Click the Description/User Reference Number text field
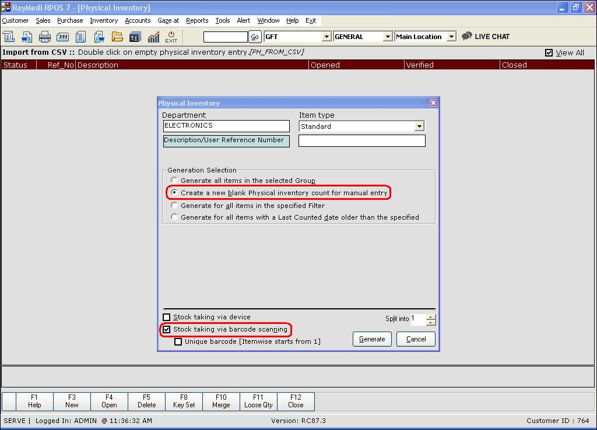 [361, 140]
